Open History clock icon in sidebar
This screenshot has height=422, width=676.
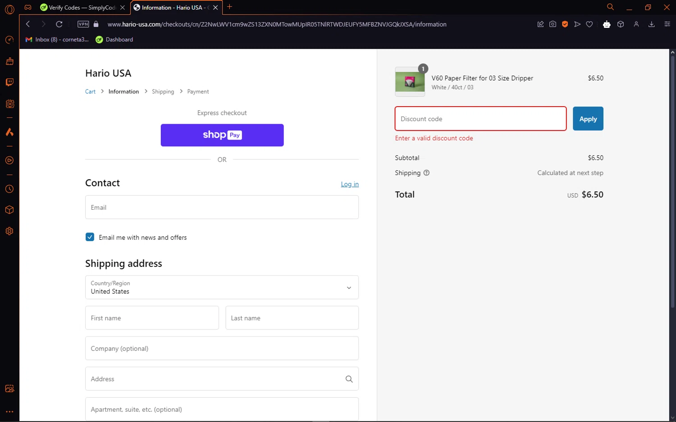click(x=9, y=189)
